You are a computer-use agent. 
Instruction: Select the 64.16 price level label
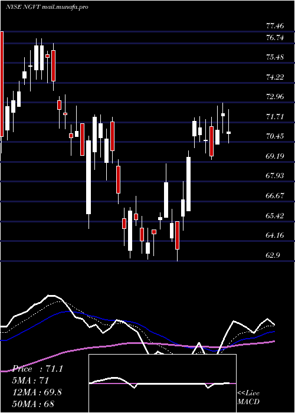[x=275, y=235]
